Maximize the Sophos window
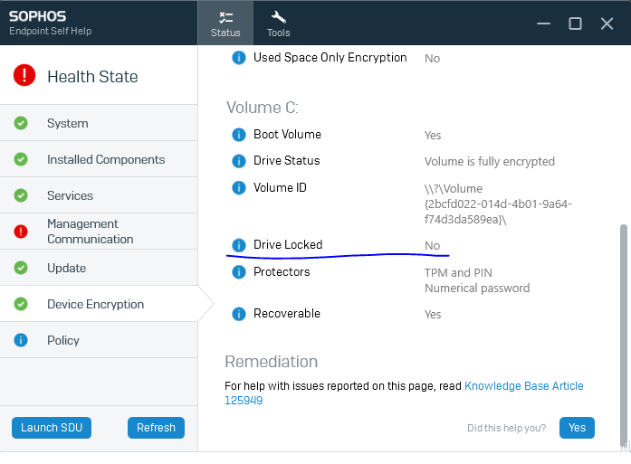Screen dimensions: 631x464 [x=575, y=24]
